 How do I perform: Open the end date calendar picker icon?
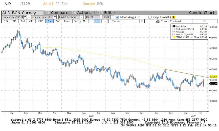tap(55, 17)
